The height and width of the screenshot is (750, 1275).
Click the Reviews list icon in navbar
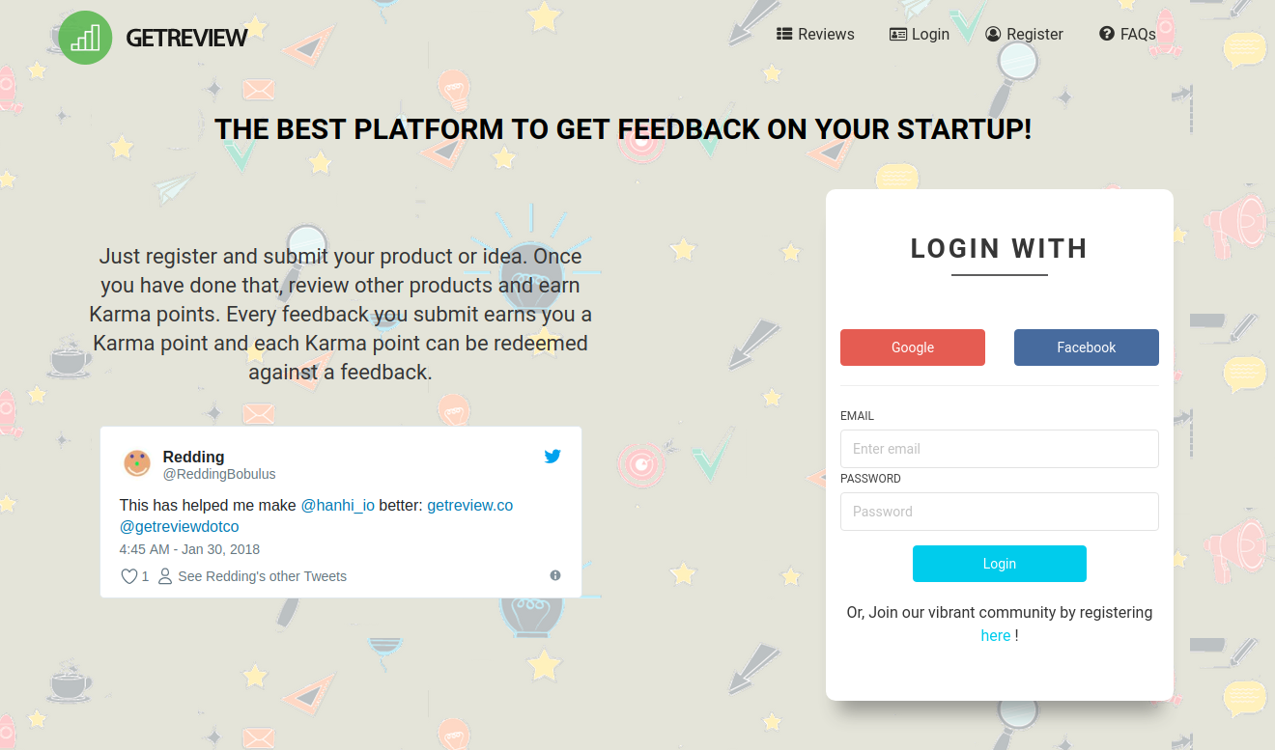(784, 34)
